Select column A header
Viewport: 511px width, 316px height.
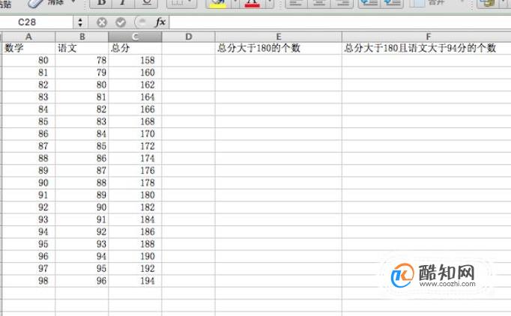click(x=28, y=37)
